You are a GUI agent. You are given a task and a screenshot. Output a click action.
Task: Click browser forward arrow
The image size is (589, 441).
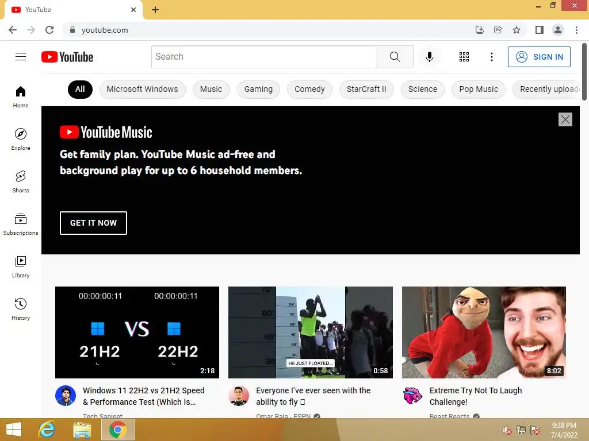click(31, 30)
